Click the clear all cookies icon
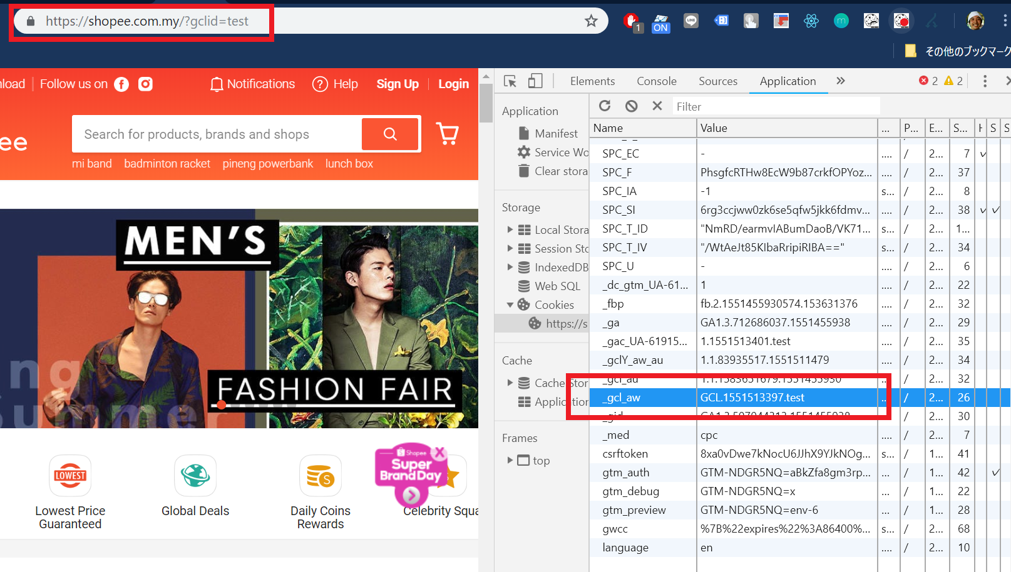Viewport: 1011px width, 572px height. [x=631, y=106]
